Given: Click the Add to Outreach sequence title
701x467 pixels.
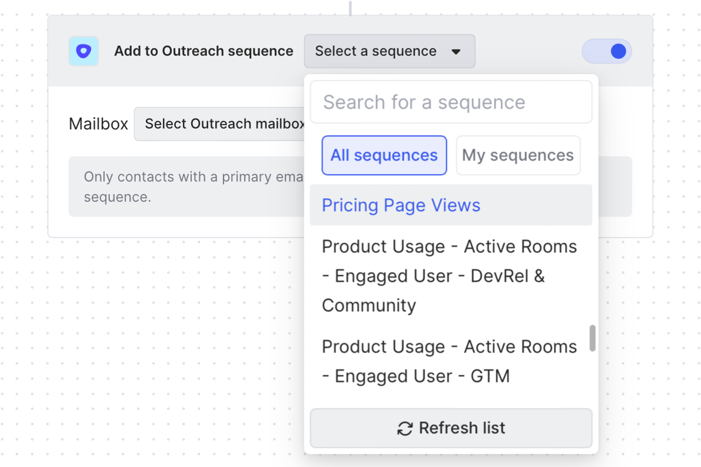Looking at the screenshot, I should (x=203, y=51).
